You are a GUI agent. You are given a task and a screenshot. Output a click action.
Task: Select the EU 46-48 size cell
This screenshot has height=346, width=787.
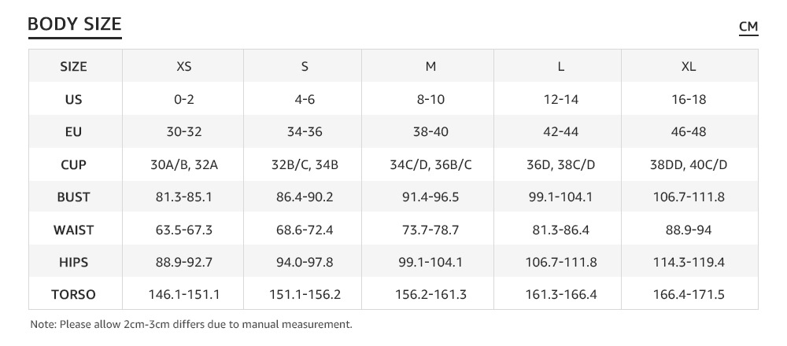(689, 132)
